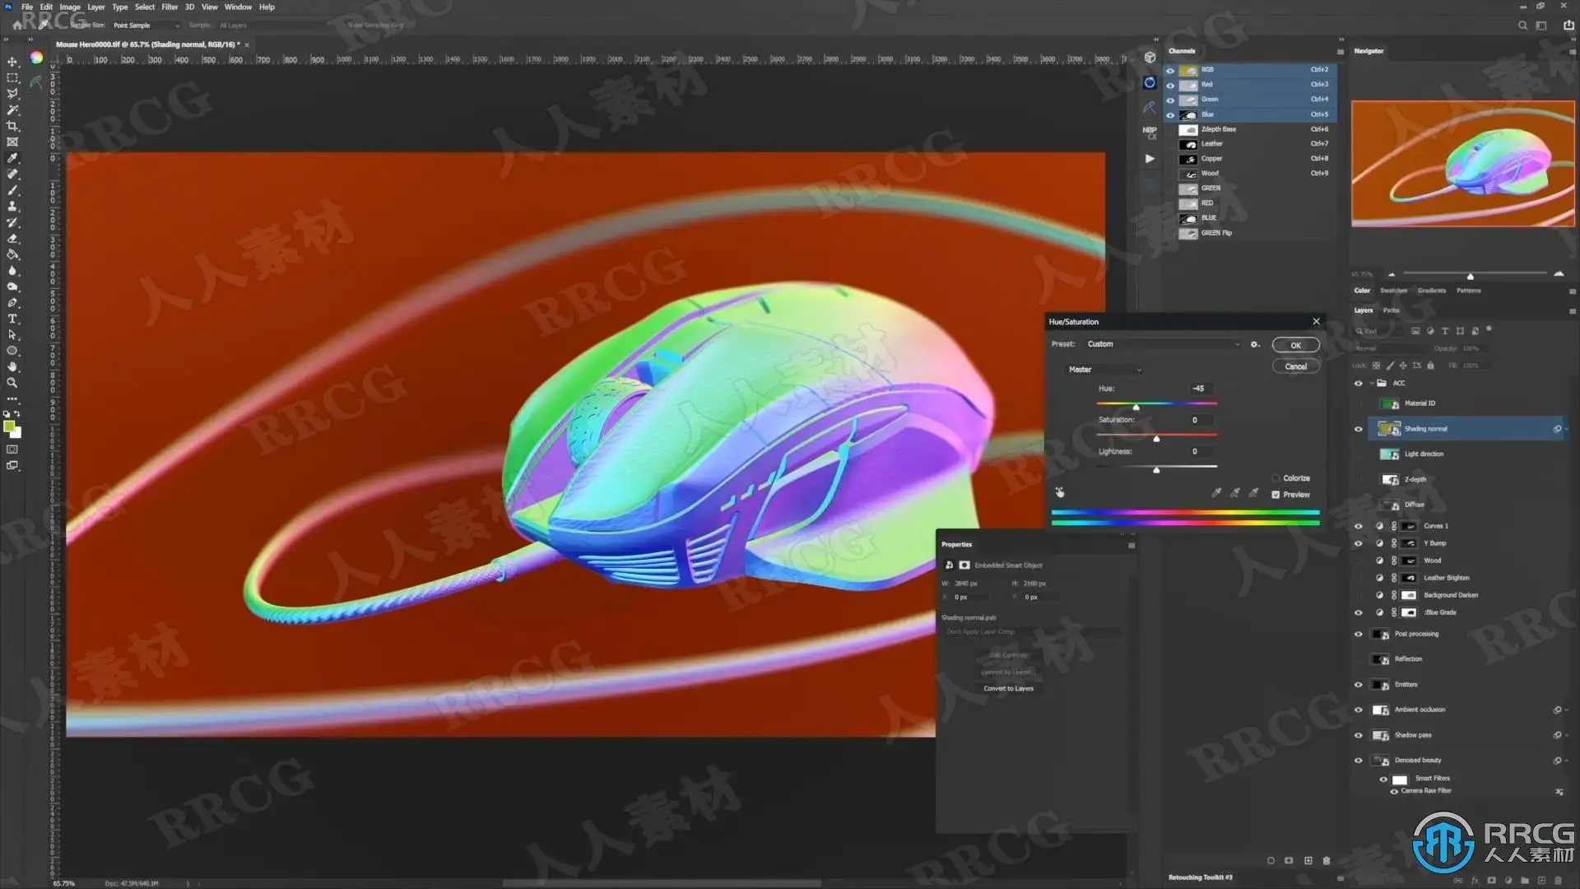Hide the Shading normal layer
The height and width of the screenshot is (889, 1580).
click(x=1358, y=429)
